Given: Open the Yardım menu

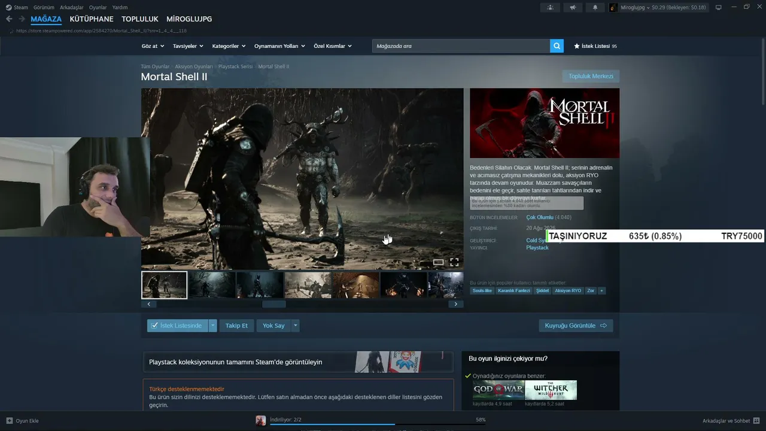Looking at the screenshot, I should [x=120, y=7].
